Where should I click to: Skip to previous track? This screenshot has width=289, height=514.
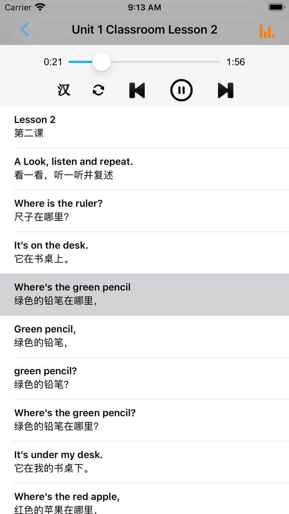pyautogui.click(x=137, y=90)
